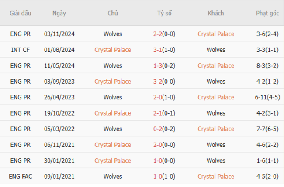This screenshot has height=187, width=284.
Task: Click the "Khách" column header
Action: 216,13
